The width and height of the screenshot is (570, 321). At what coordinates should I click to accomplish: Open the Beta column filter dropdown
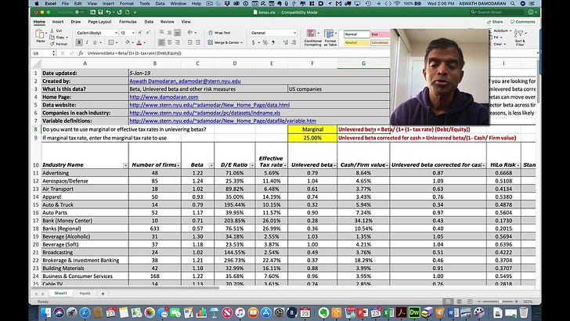tap(211, 165)
